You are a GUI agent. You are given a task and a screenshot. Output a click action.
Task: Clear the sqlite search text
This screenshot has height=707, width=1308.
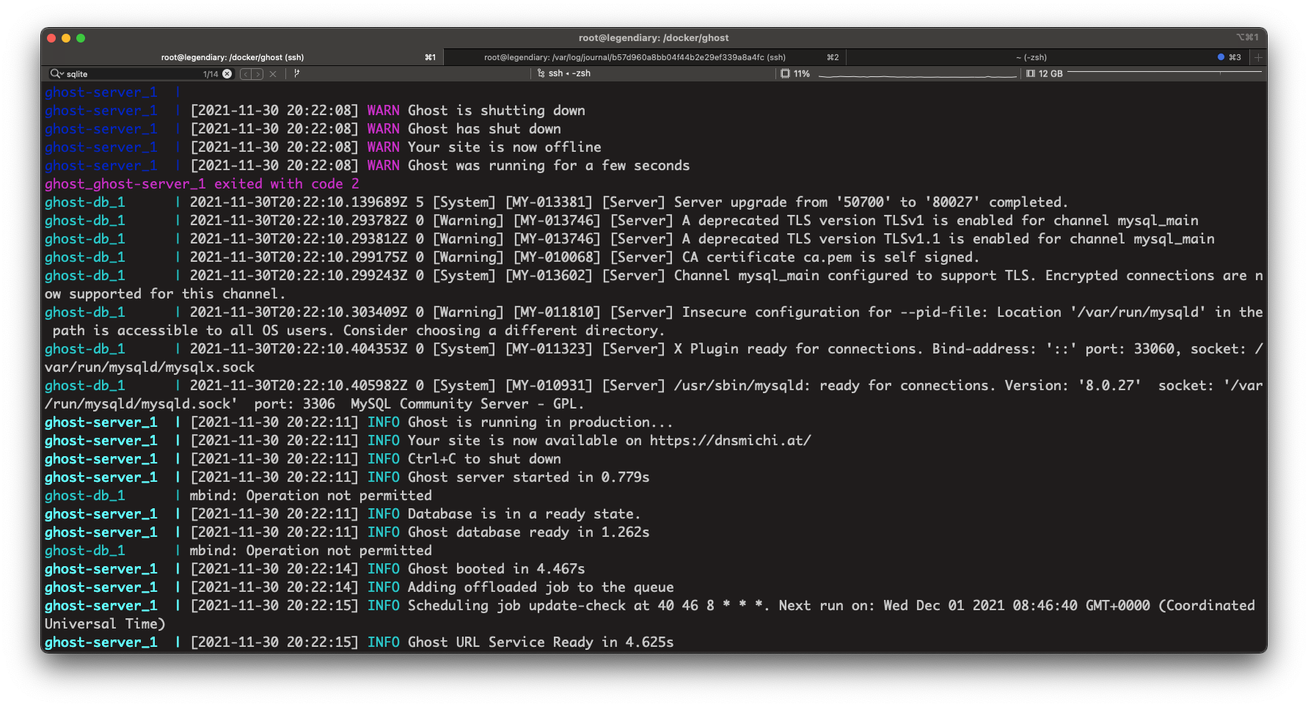[227, 74]
